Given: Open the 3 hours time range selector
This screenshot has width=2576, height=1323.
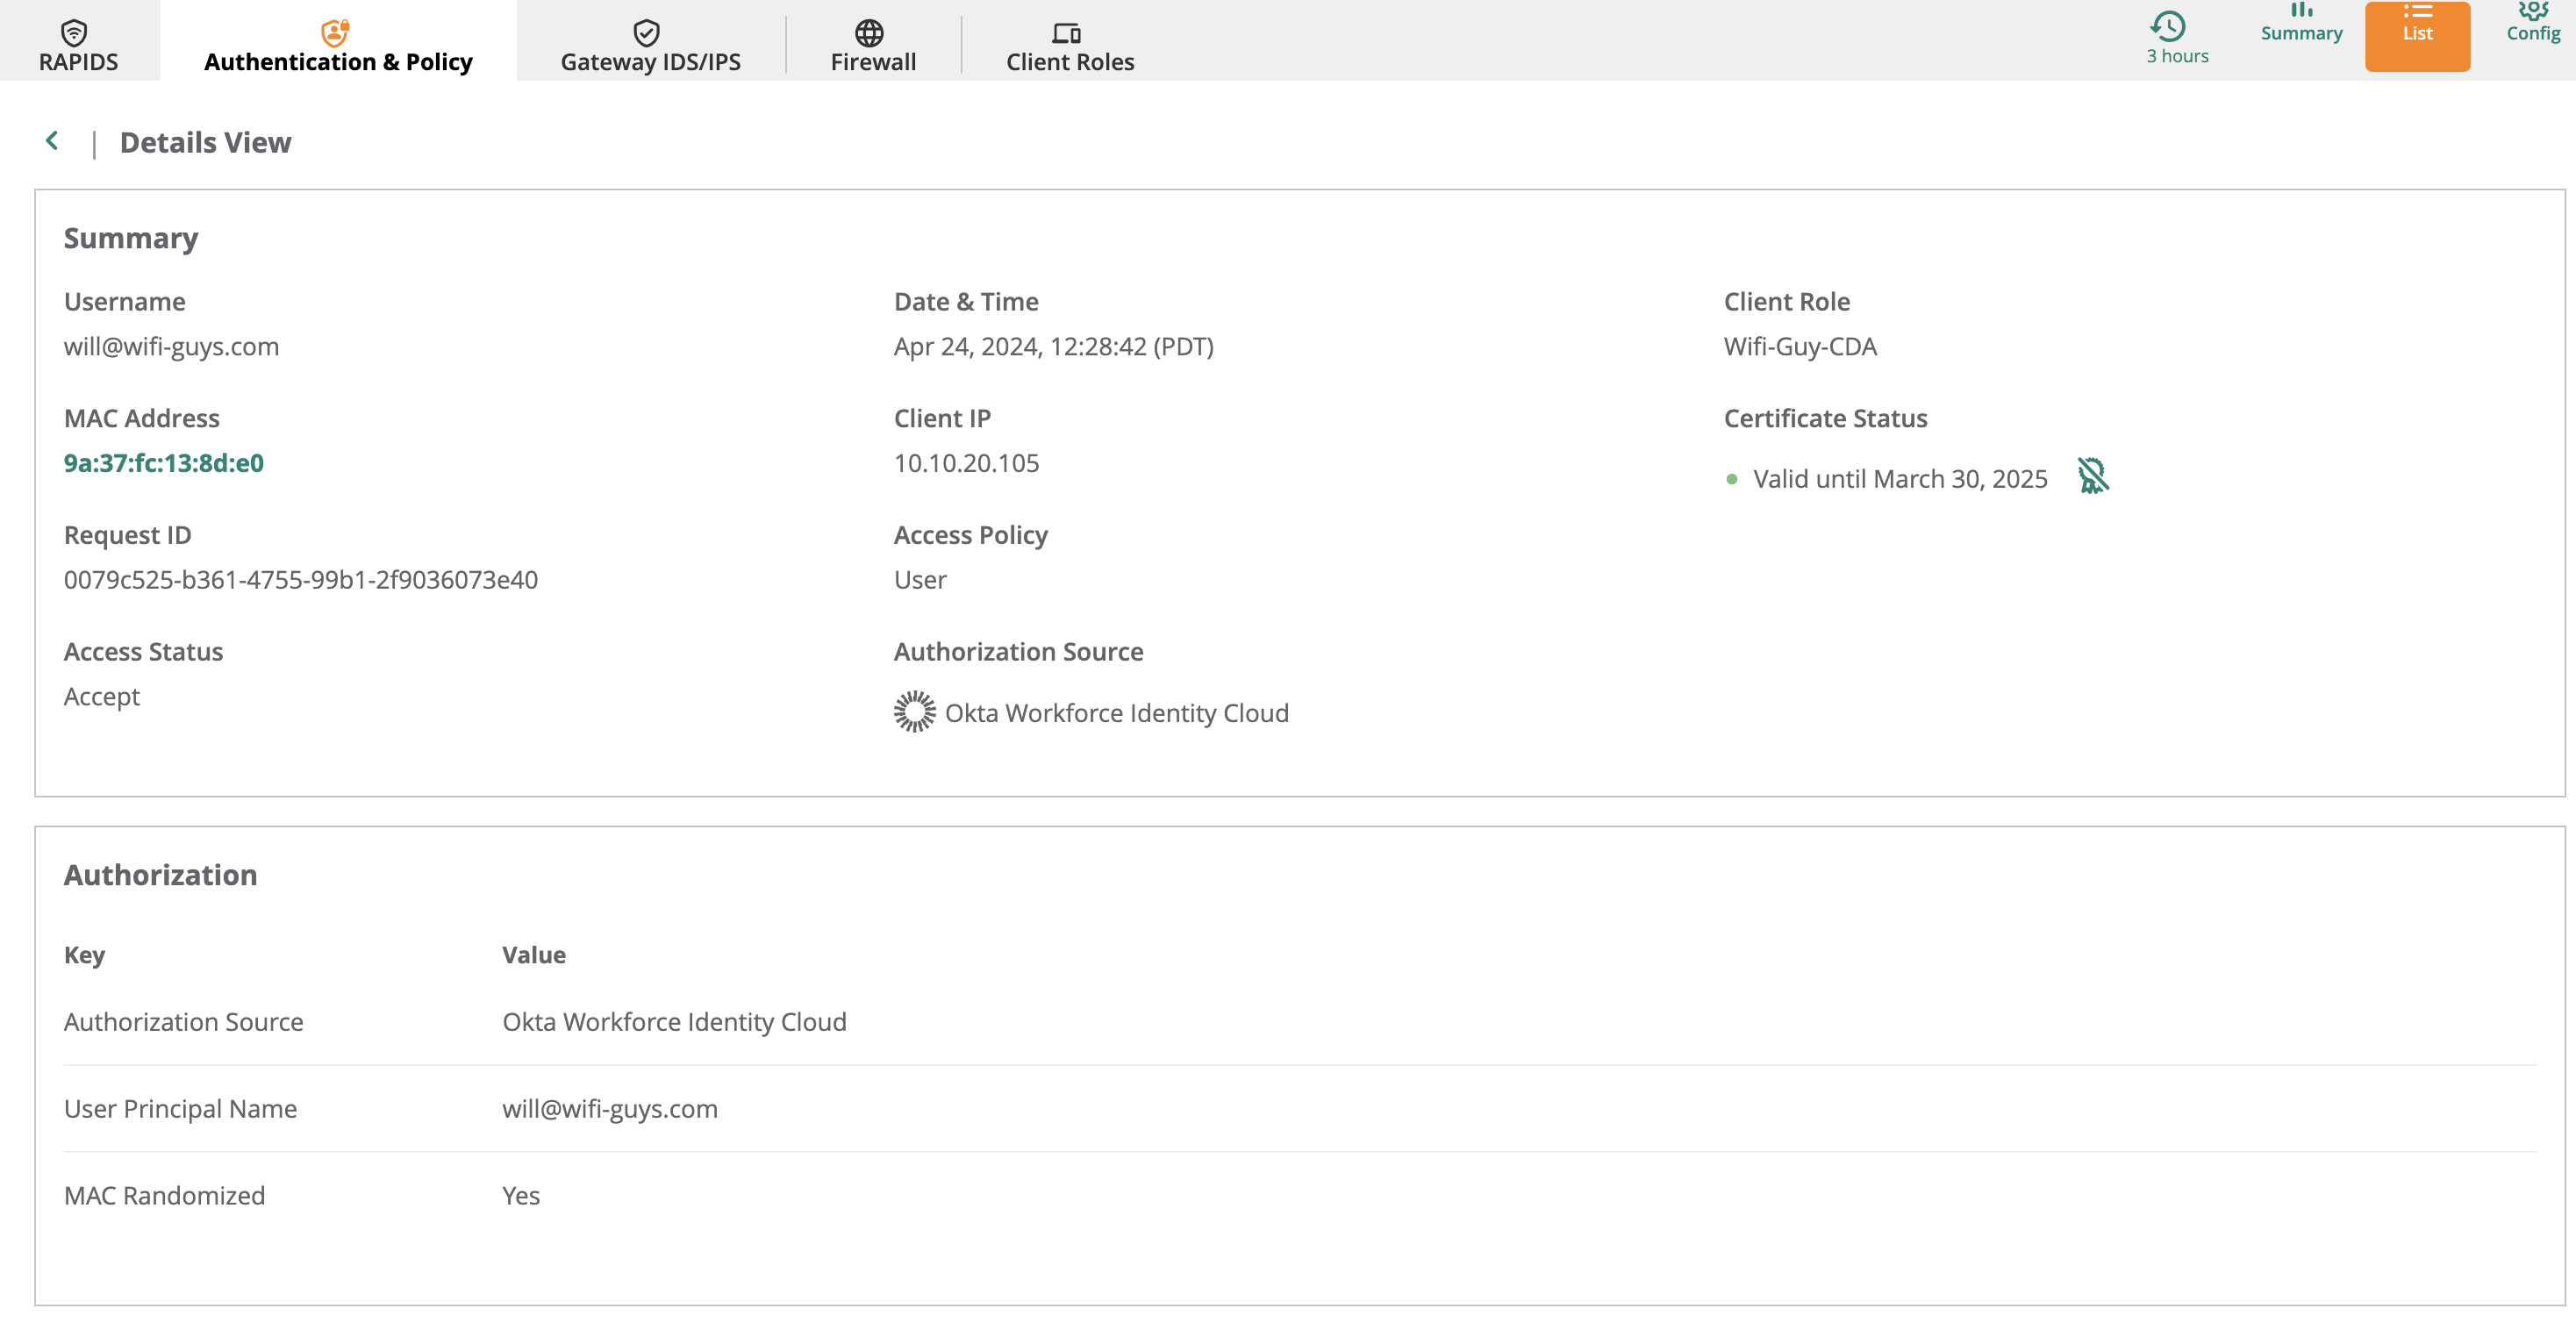Looking at the screenshot, I should [x=2177, y=38].
